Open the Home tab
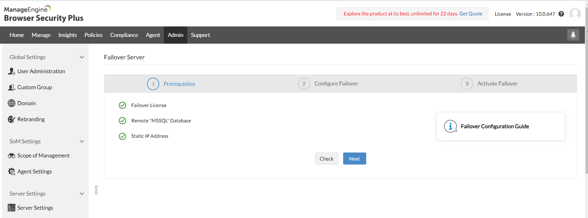 point(17,35)
